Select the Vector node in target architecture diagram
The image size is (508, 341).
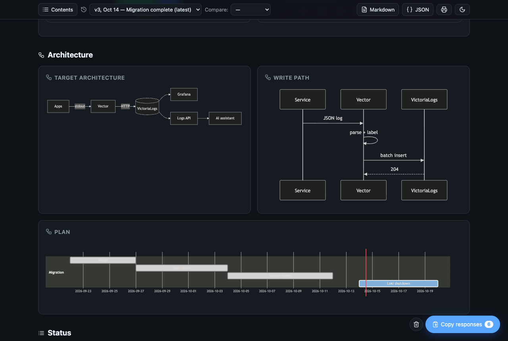click(103, 106)
